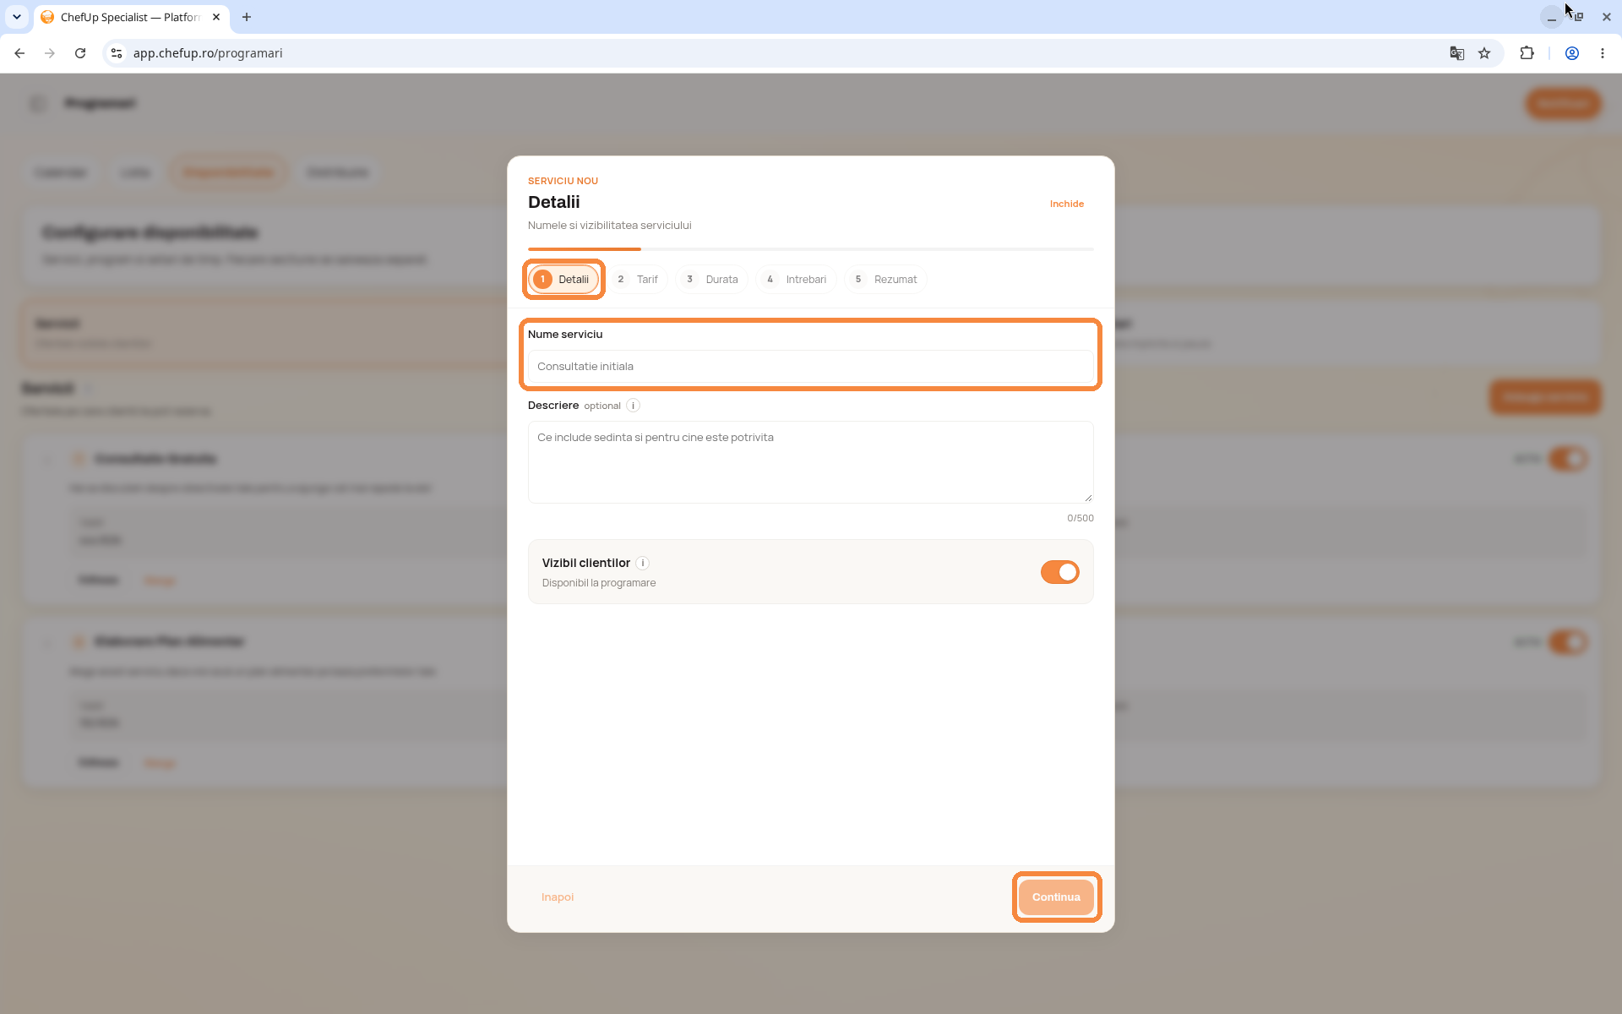The height and width of the screenshot is (1014, 1622).
Task: Click the Inchide link
Action: pyautogui.click(x=1066, y=204)
